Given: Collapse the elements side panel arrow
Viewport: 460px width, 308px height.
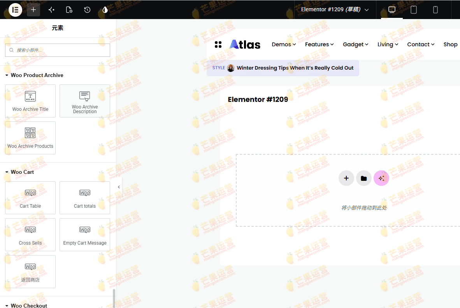Looking at the screenshot, I should pyautogui.click(x=119, y=187).
